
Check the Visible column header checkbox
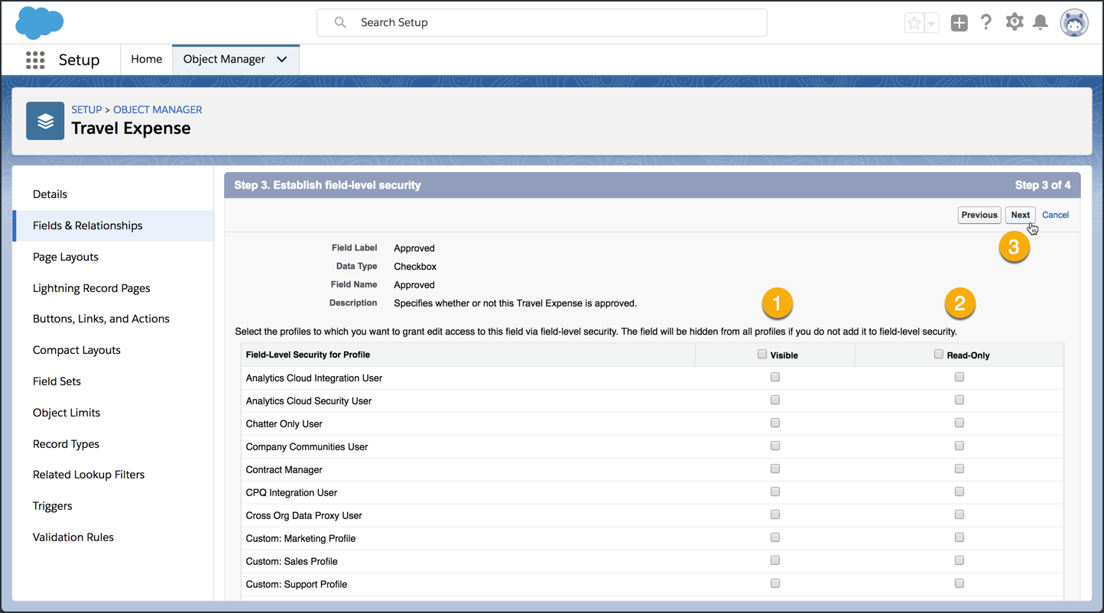click(762, 354)
